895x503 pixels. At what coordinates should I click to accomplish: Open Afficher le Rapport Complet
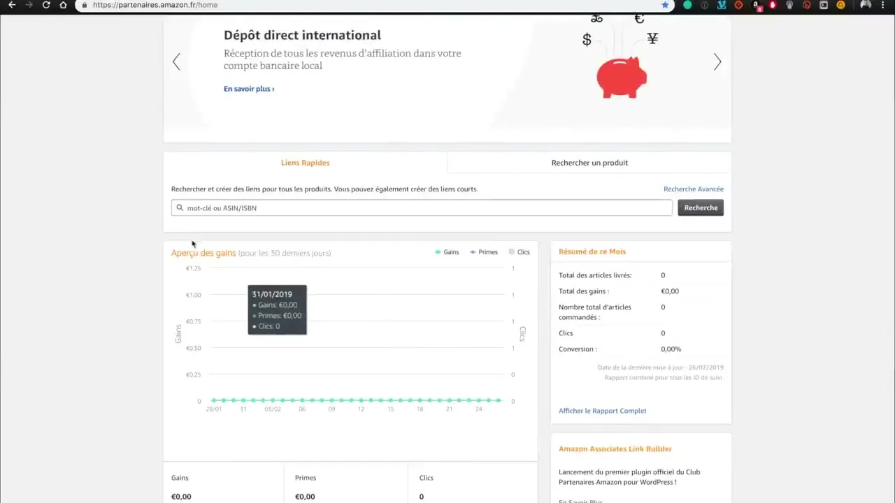[x=602, y=411]
